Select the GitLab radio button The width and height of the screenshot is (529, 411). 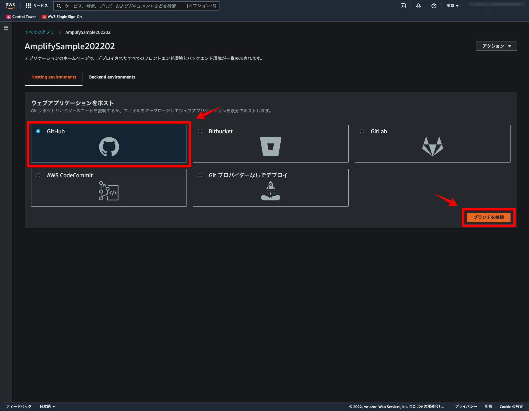click(x=362, y=131)
